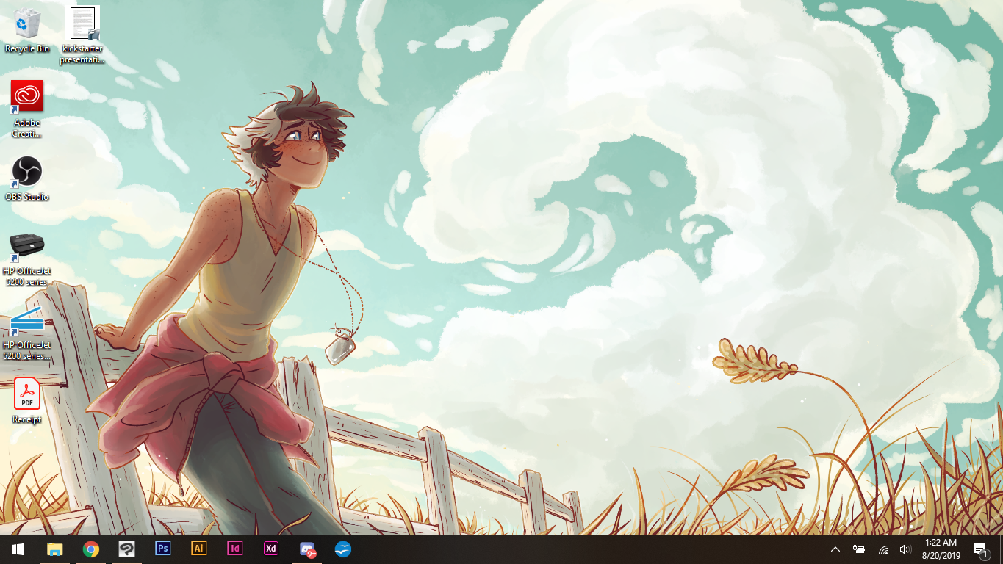Launch Adobe XD from the taskbar

271,549
